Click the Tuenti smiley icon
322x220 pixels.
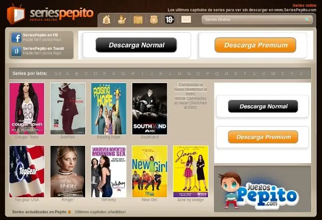point(16,51)
